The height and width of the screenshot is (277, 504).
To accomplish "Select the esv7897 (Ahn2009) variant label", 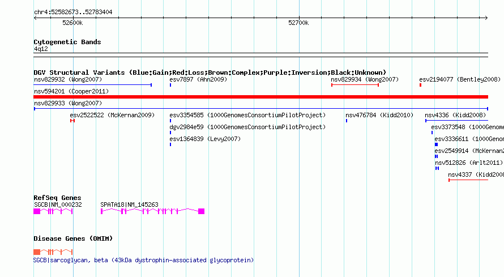I will (198, 79).
